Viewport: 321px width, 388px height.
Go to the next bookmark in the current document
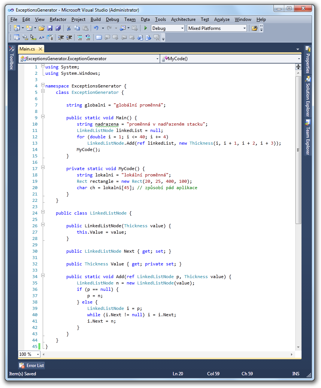pos(148,38)
